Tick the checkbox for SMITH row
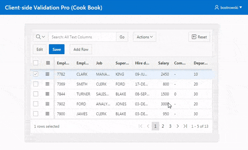The image size is (248, 150). [x=36, y=84]
